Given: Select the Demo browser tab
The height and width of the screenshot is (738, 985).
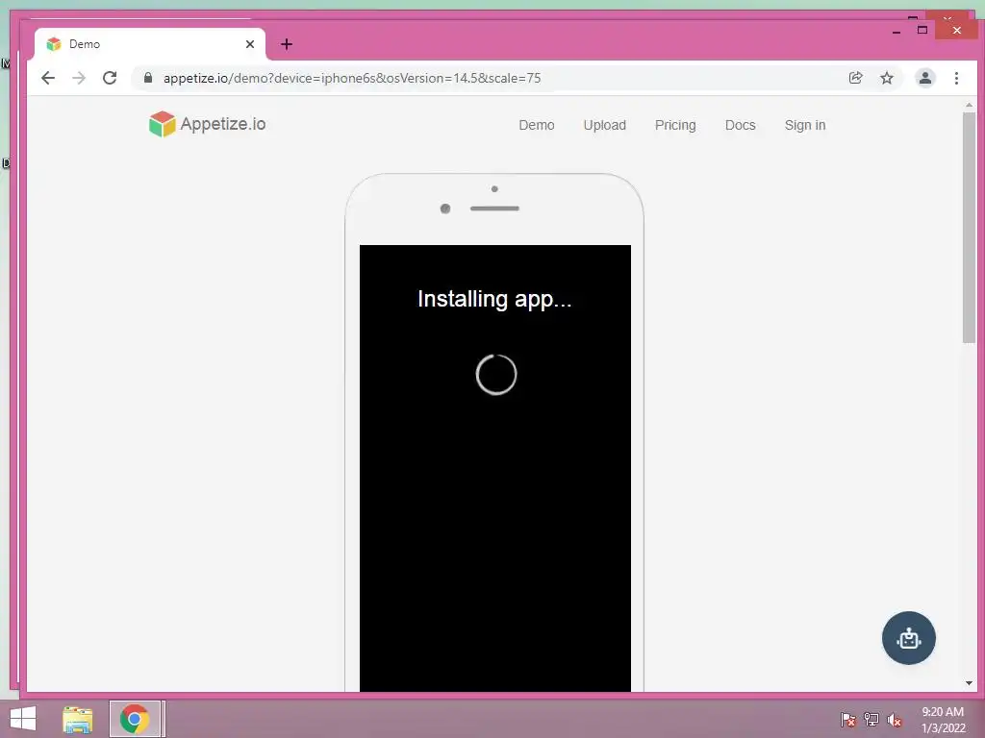Looking at the screenshot, I should click(149, 44).
